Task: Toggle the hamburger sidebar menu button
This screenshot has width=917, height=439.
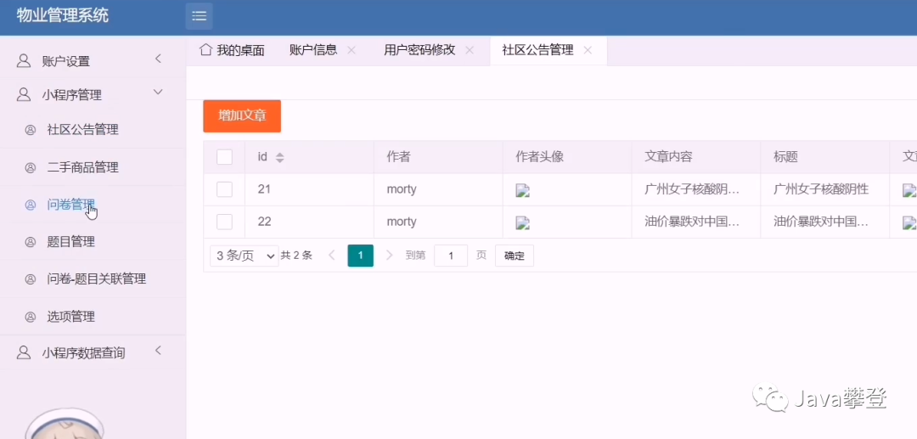Action: coord(200,16)
